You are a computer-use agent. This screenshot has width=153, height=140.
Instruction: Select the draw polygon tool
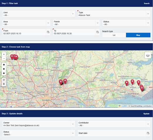tap(4, 65)
